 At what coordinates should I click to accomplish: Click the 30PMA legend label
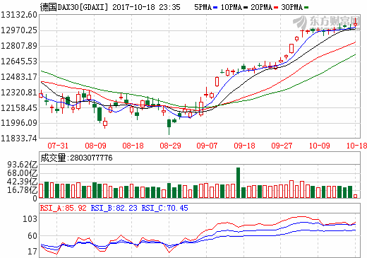coord(291,7)
